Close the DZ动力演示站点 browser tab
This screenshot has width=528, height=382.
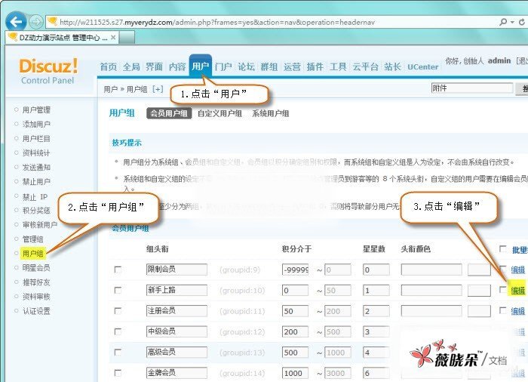point(113,36)
